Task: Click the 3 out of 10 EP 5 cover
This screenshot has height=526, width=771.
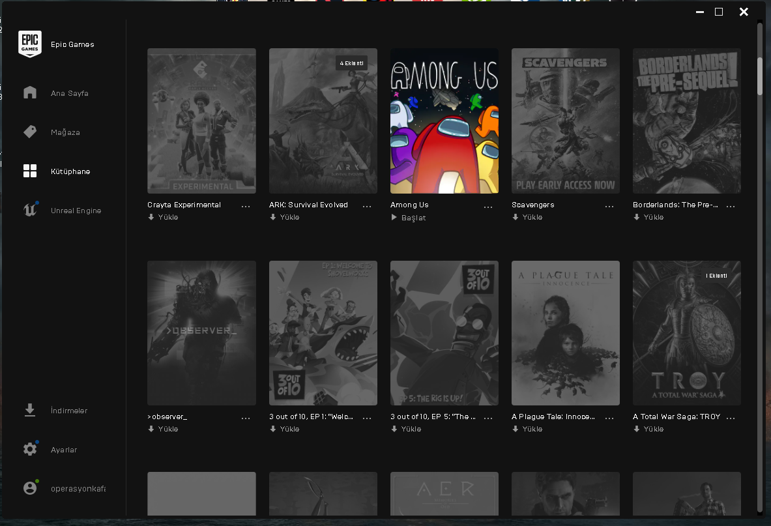Action: click(444, 333)
